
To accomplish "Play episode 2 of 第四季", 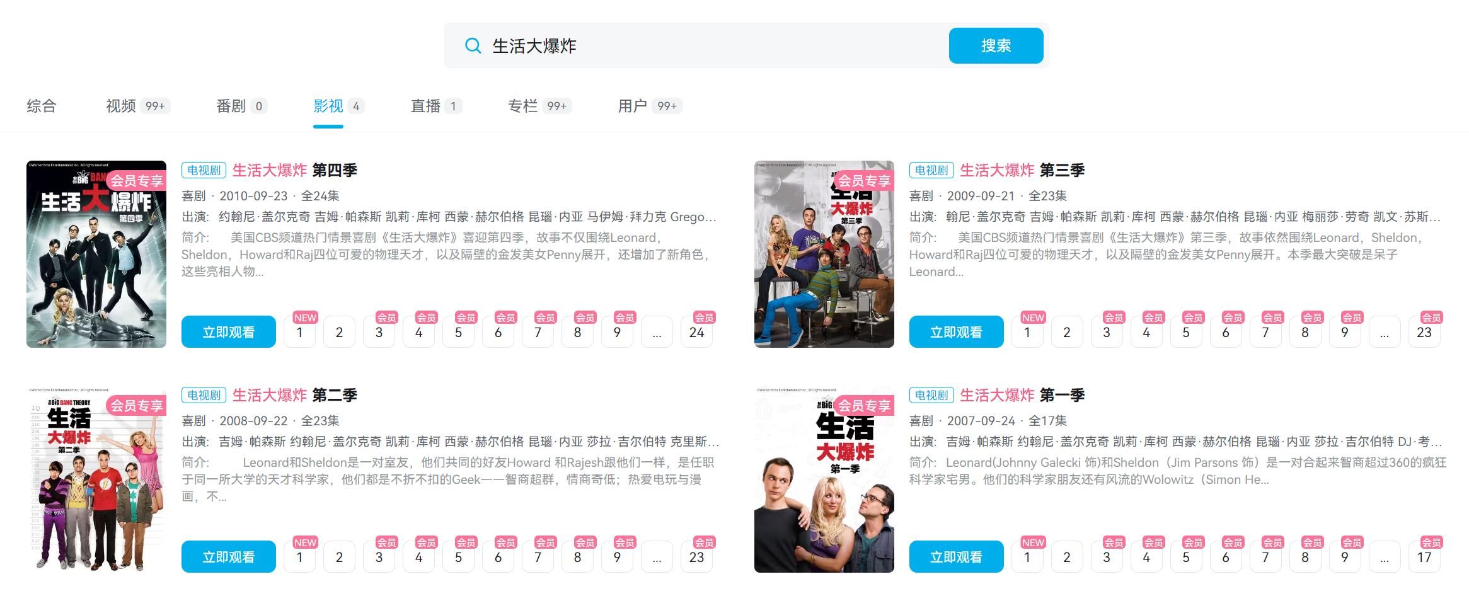I will click(x=339, y=332).
